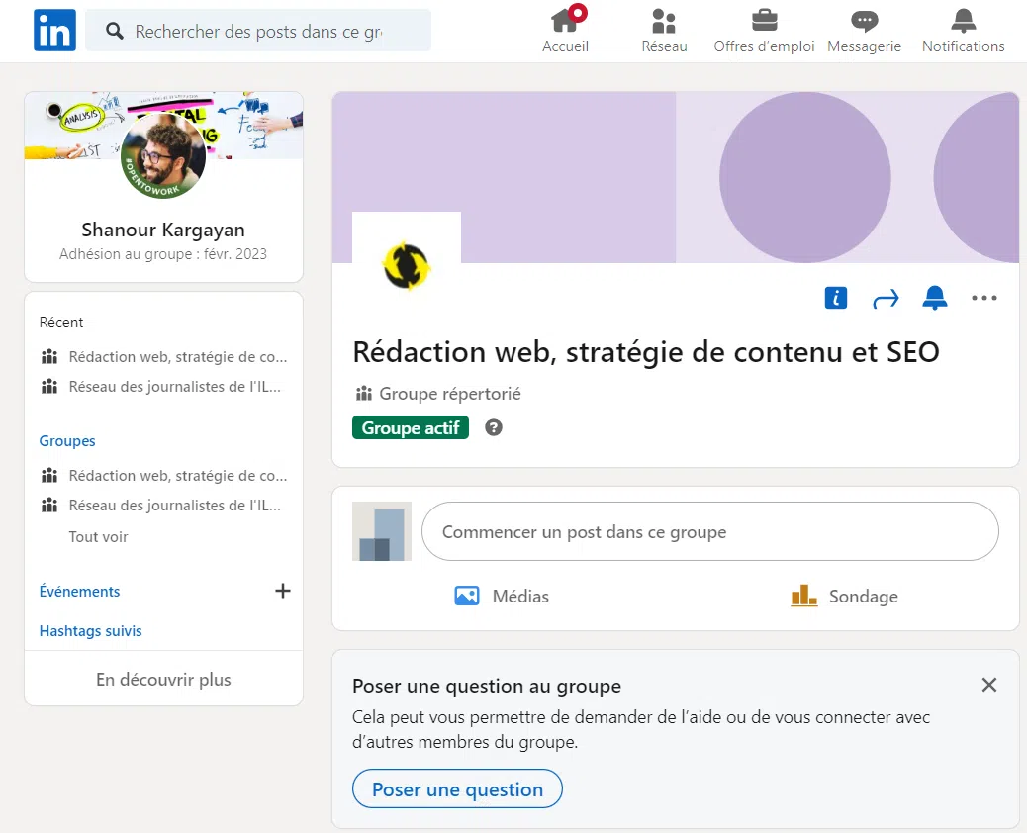This screenshot has width=1027, height=833.
Task: Click the Commencer un post field
Action: click(x=709, y=532)
